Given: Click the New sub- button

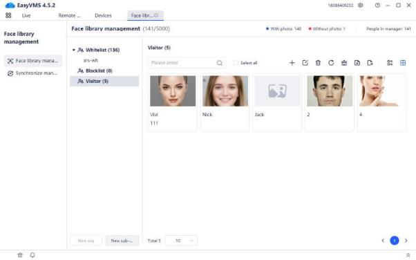Looking at the screenshot, I should point(122,241).
